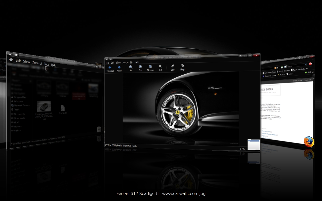The height and width of the screenshot is (201, 322).
Task: Open the Help menu in image viewer
Action: pyautogui.click(x=137, y=62)
